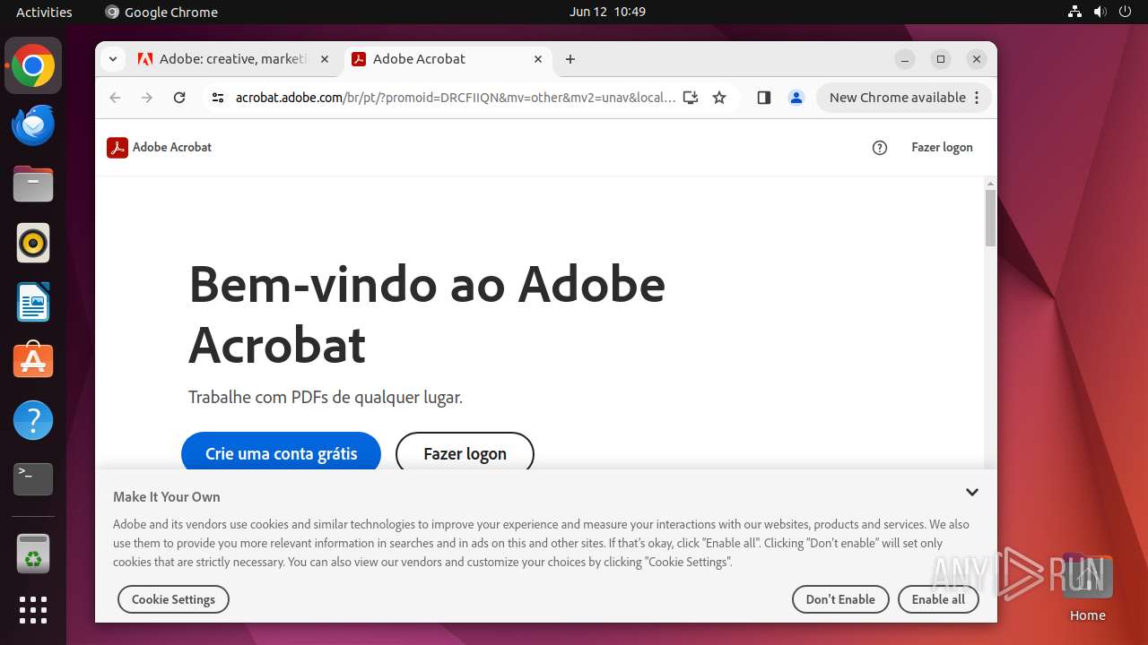Screen dimensions: 1148x645
Task: Open the Help icon in the dock
Action: (33, 420)
